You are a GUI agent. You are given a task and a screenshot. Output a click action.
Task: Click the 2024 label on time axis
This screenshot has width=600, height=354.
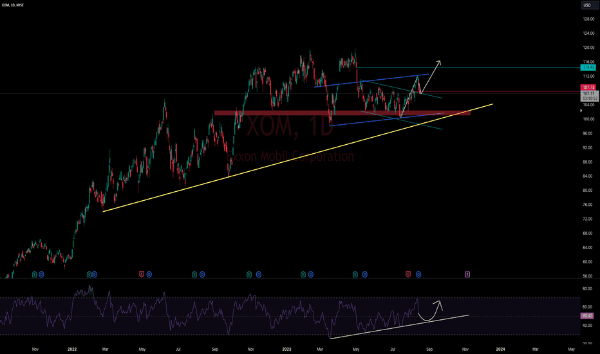point(500,349)
